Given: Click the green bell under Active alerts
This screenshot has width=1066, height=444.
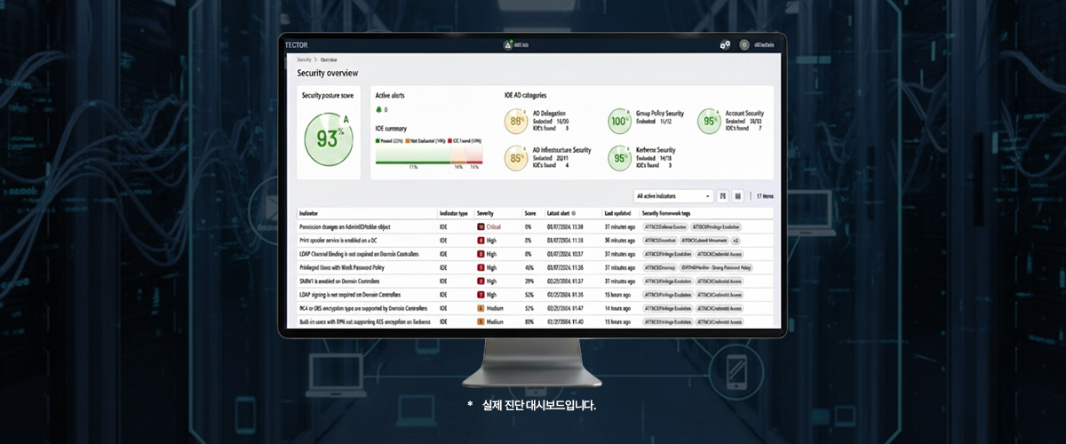Looking at the screenshot, I should pyautogui.click(x=379, y=110).
